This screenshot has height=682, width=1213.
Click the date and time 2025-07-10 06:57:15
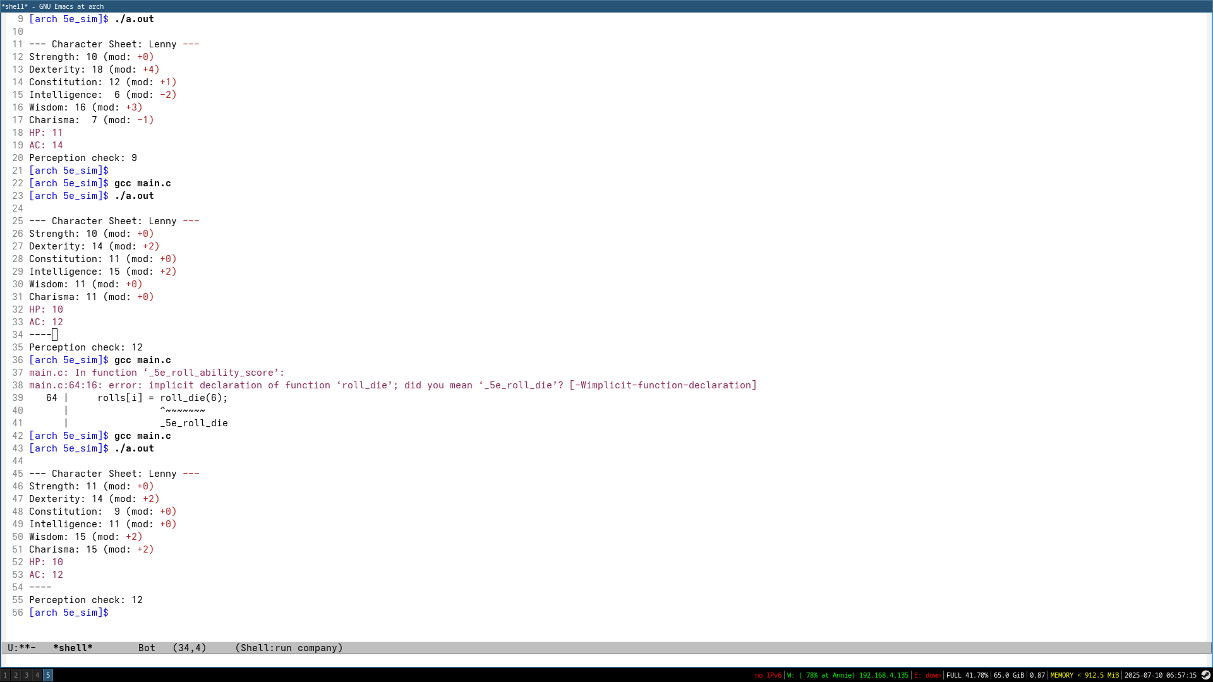1161,676
